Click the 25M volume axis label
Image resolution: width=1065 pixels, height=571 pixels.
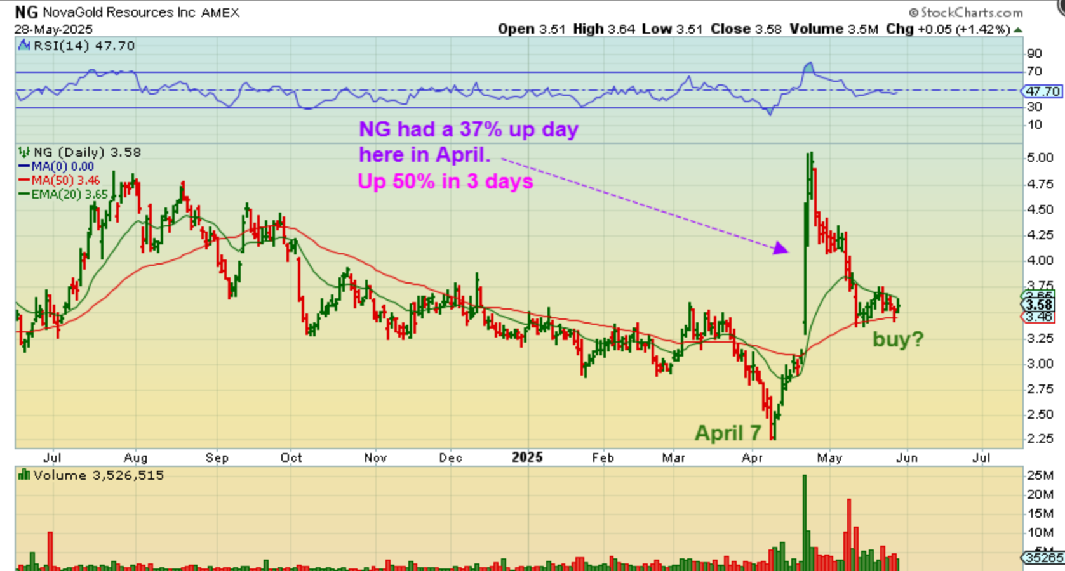[1040, 475]
